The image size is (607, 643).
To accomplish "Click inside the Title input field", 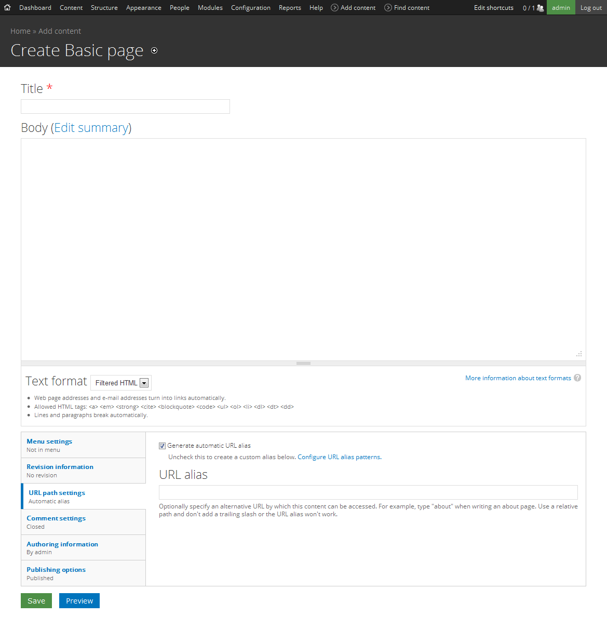I will [x=125, y=106].
